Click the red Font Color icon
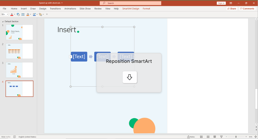Screen dimensions: 258x139 click(12, 15)
